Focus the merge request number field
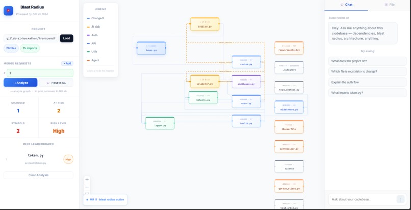Viewport: 411px width, 210px height. coord(40,73)
